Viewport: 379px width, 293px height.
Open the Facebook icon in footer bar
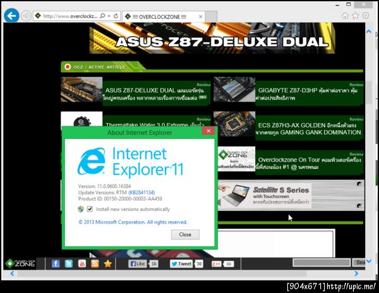point(56,263)
